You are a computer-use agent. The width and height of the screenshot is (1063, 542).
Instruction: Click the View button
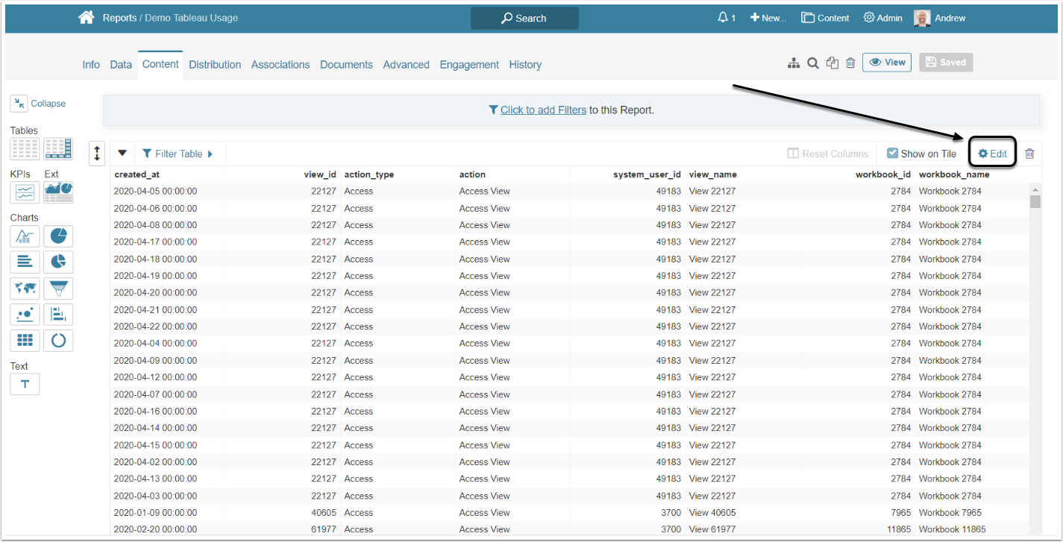click(886, 63)
